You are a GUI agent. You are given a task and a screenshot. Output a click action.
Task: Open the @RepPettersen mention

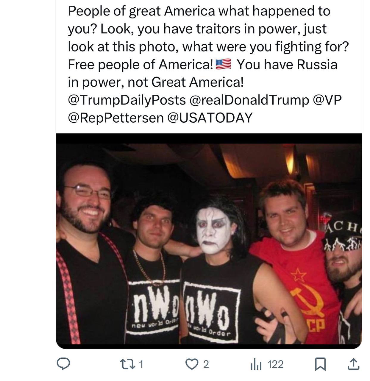click(x=116, y=118)
